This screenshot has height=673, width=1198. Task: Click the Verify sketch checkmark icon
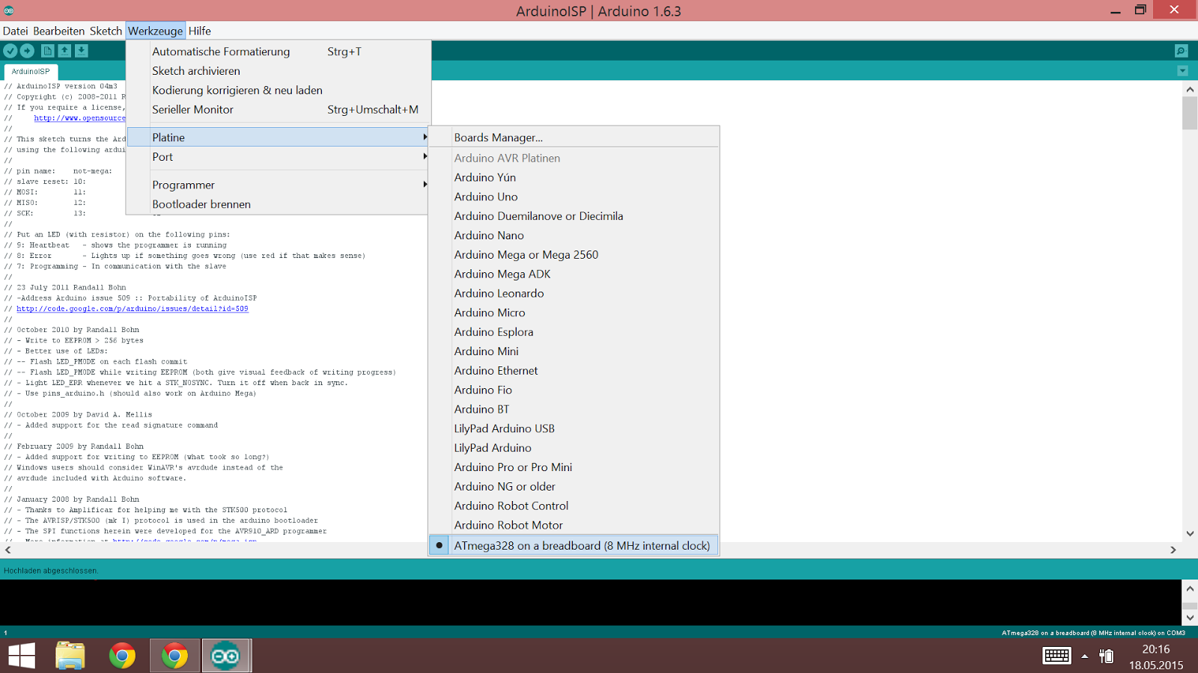[10, 51]
